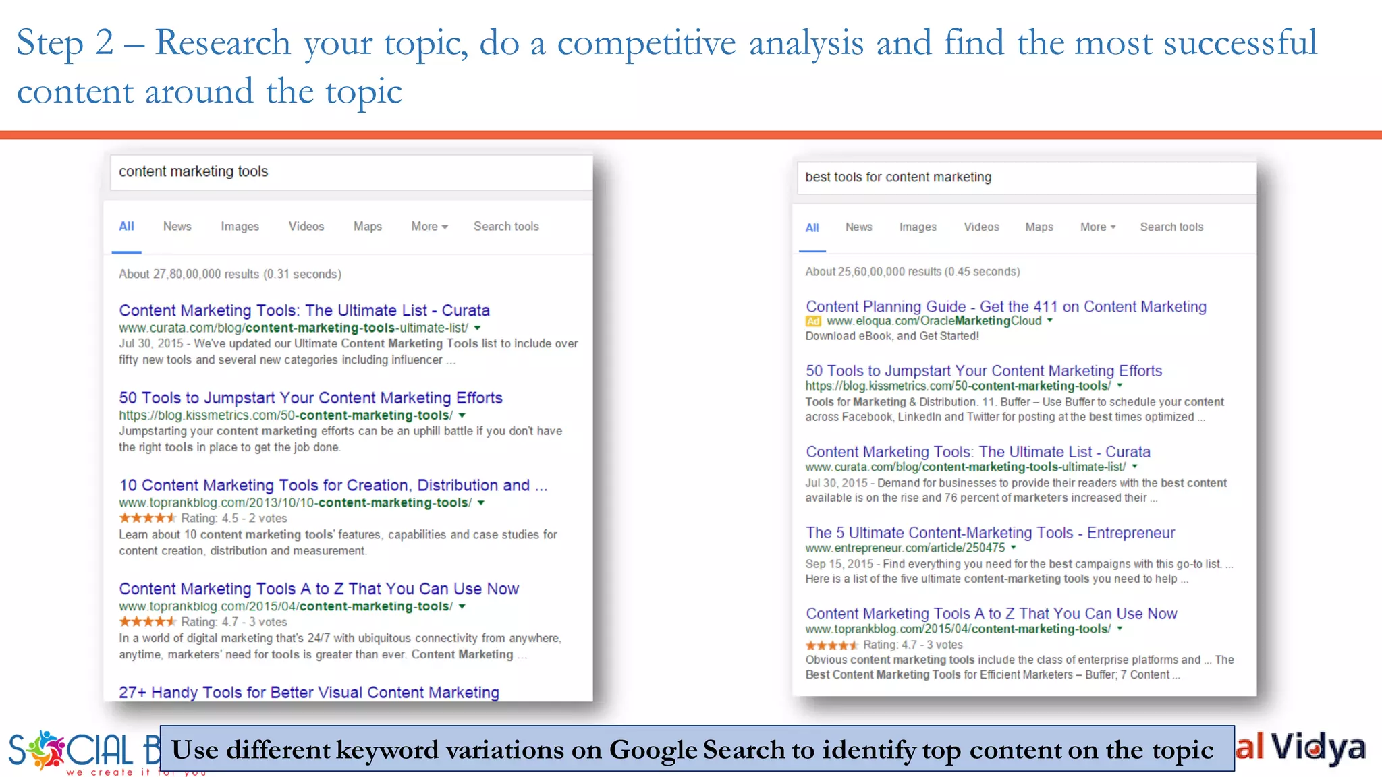Click the Social Beat logo
This screenshot has width=1382, height=777.
click(84, 752)
